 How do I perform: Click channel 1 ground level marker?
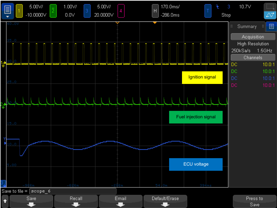tap(3, 64)
